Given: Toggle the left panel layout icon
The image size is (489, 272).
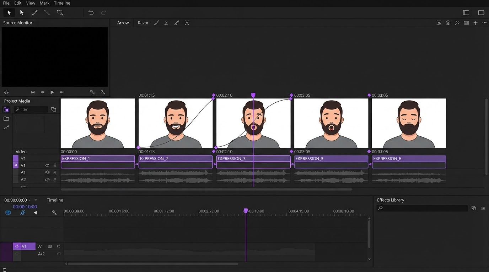Looking at the screenshot, I should [x=466, y=13].
